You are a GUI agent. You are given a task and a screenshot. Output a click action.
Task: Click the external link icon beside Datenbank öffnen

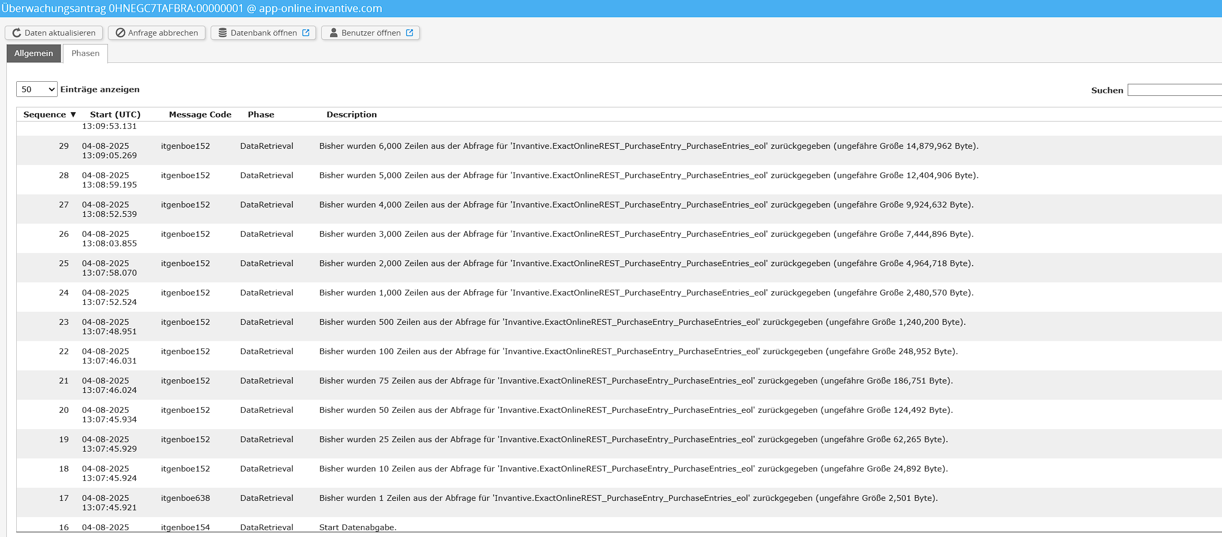tap(306, 33)
